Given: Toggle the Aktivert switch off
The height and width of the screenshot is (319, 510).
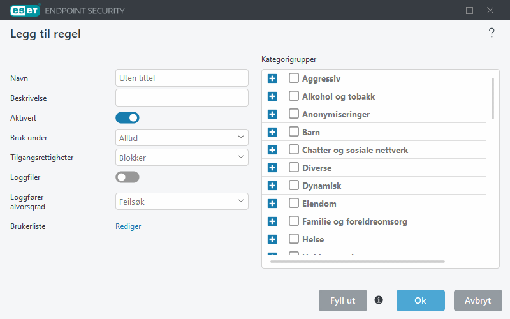Looking at the screenshot, I should coord(127,118).
